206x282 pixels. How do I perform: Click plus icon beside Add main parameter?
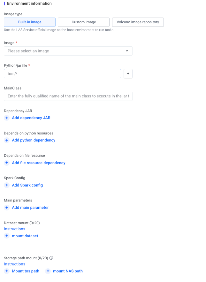pos(7,208)
